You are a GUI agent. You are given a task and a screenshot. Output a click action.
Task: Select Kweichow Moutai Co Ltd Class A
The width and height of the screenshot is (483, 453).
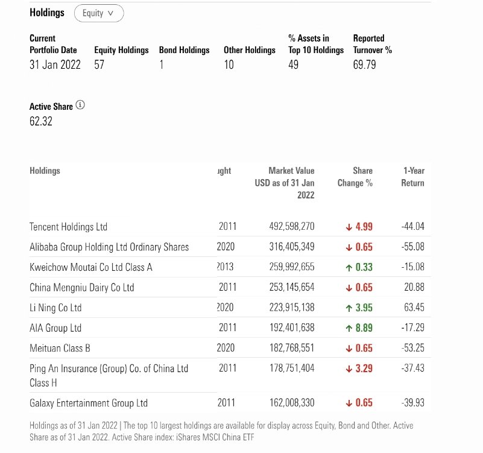pos(90,267)
